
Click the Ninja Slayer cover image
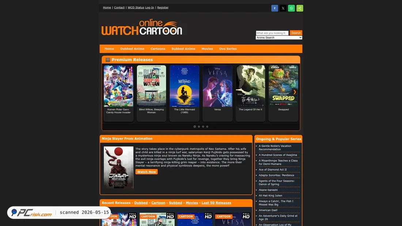(x=118, y=167)
